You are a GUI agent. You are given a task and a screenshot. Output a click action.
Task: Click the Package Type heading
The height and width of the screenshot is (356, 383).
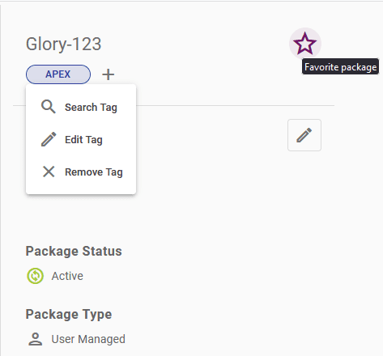point(69,315)
